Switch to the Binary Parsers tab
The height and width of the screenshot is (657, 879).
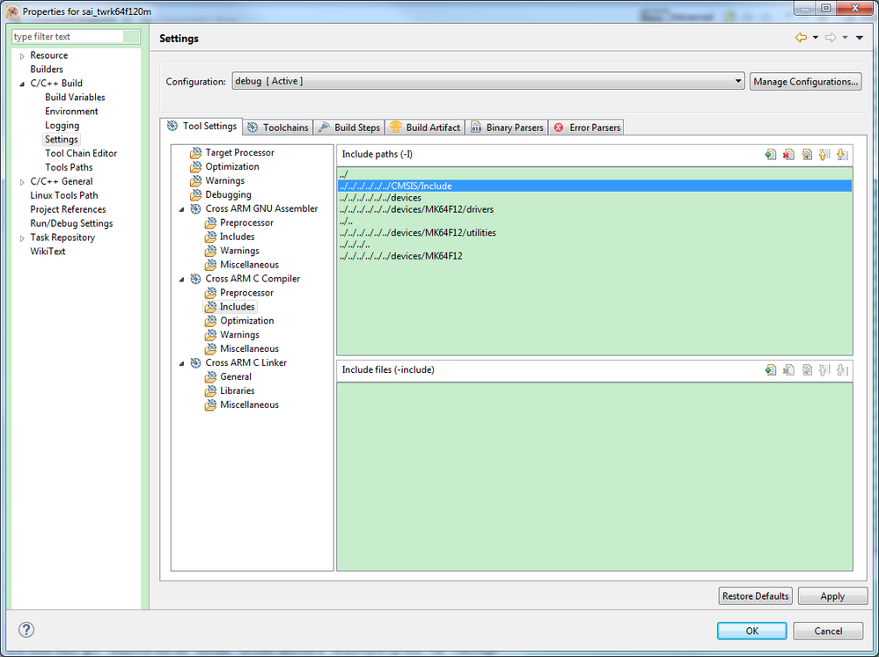507,128
